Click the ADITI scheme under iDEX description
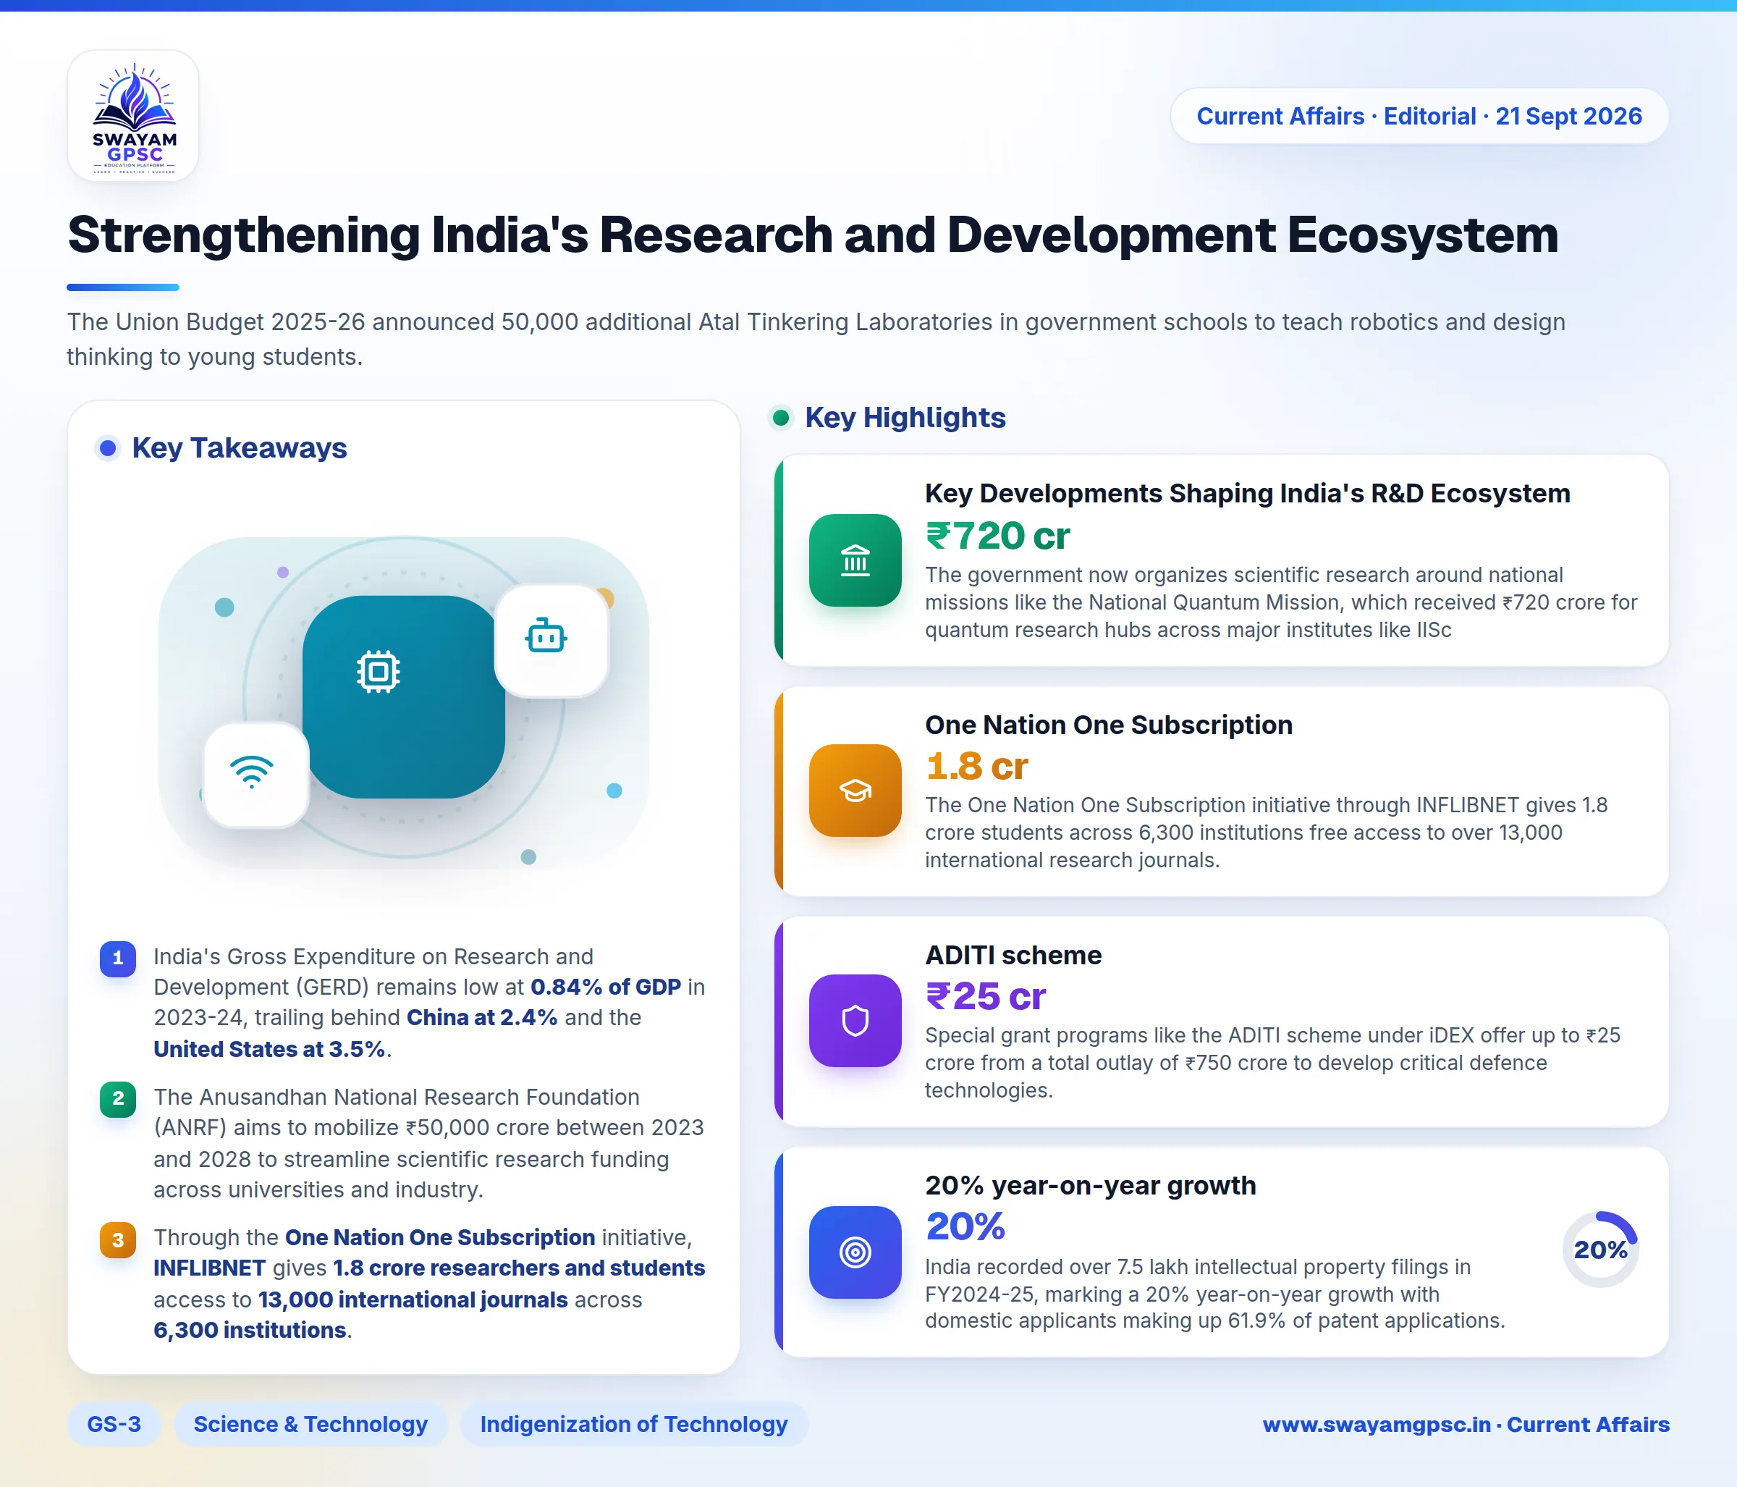 (x=1272, y=1062)
